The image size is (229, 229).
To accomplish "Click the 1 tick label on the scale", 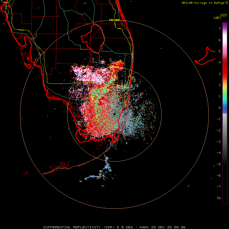I will (x=220, y=96).
